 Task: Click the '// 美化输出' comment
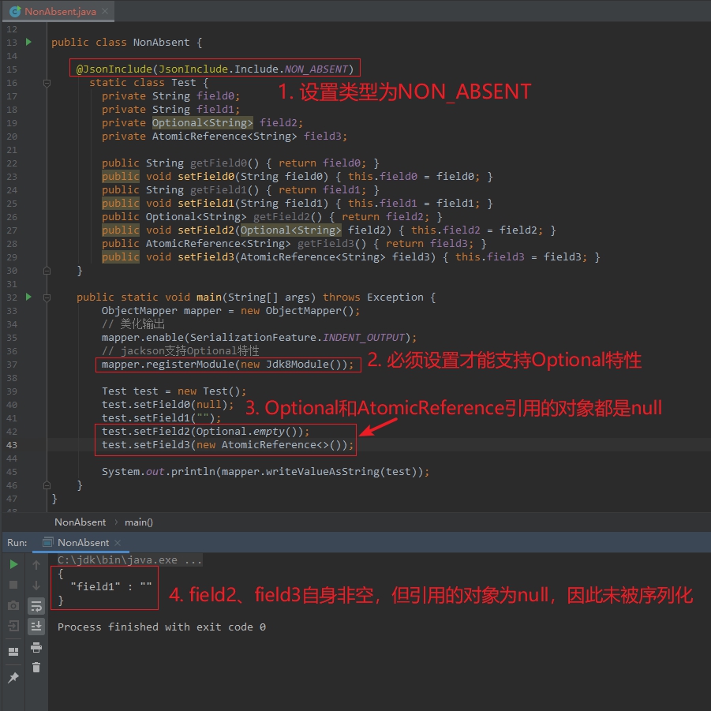(133, 324)
